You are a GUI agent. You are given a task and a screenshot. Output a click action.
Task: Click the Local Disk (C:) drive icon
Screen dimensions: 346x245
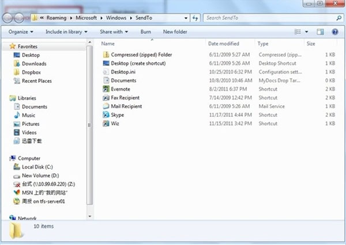click(x=17, y=167)
